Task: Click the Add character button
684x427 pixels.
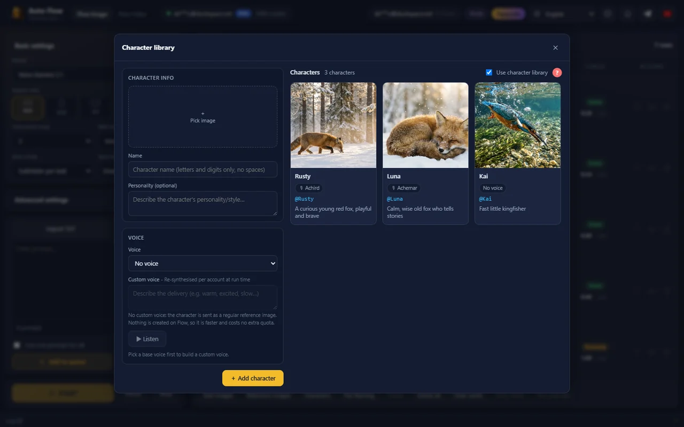Action: 253,378
